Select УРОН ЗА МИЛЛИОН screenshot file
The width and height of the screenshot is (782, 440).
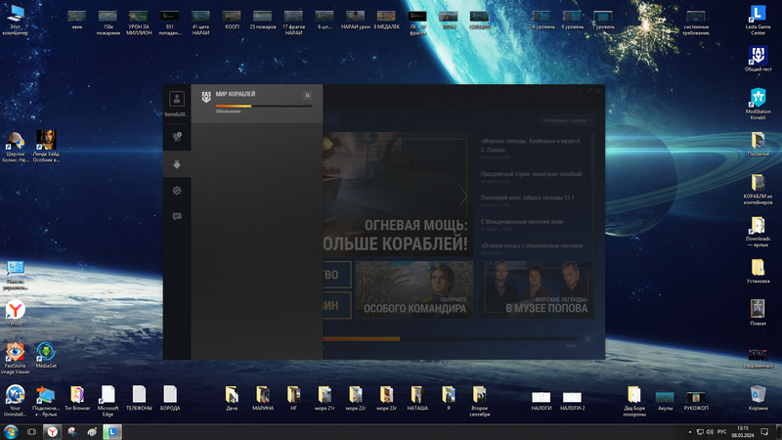[x=139, y=22]
